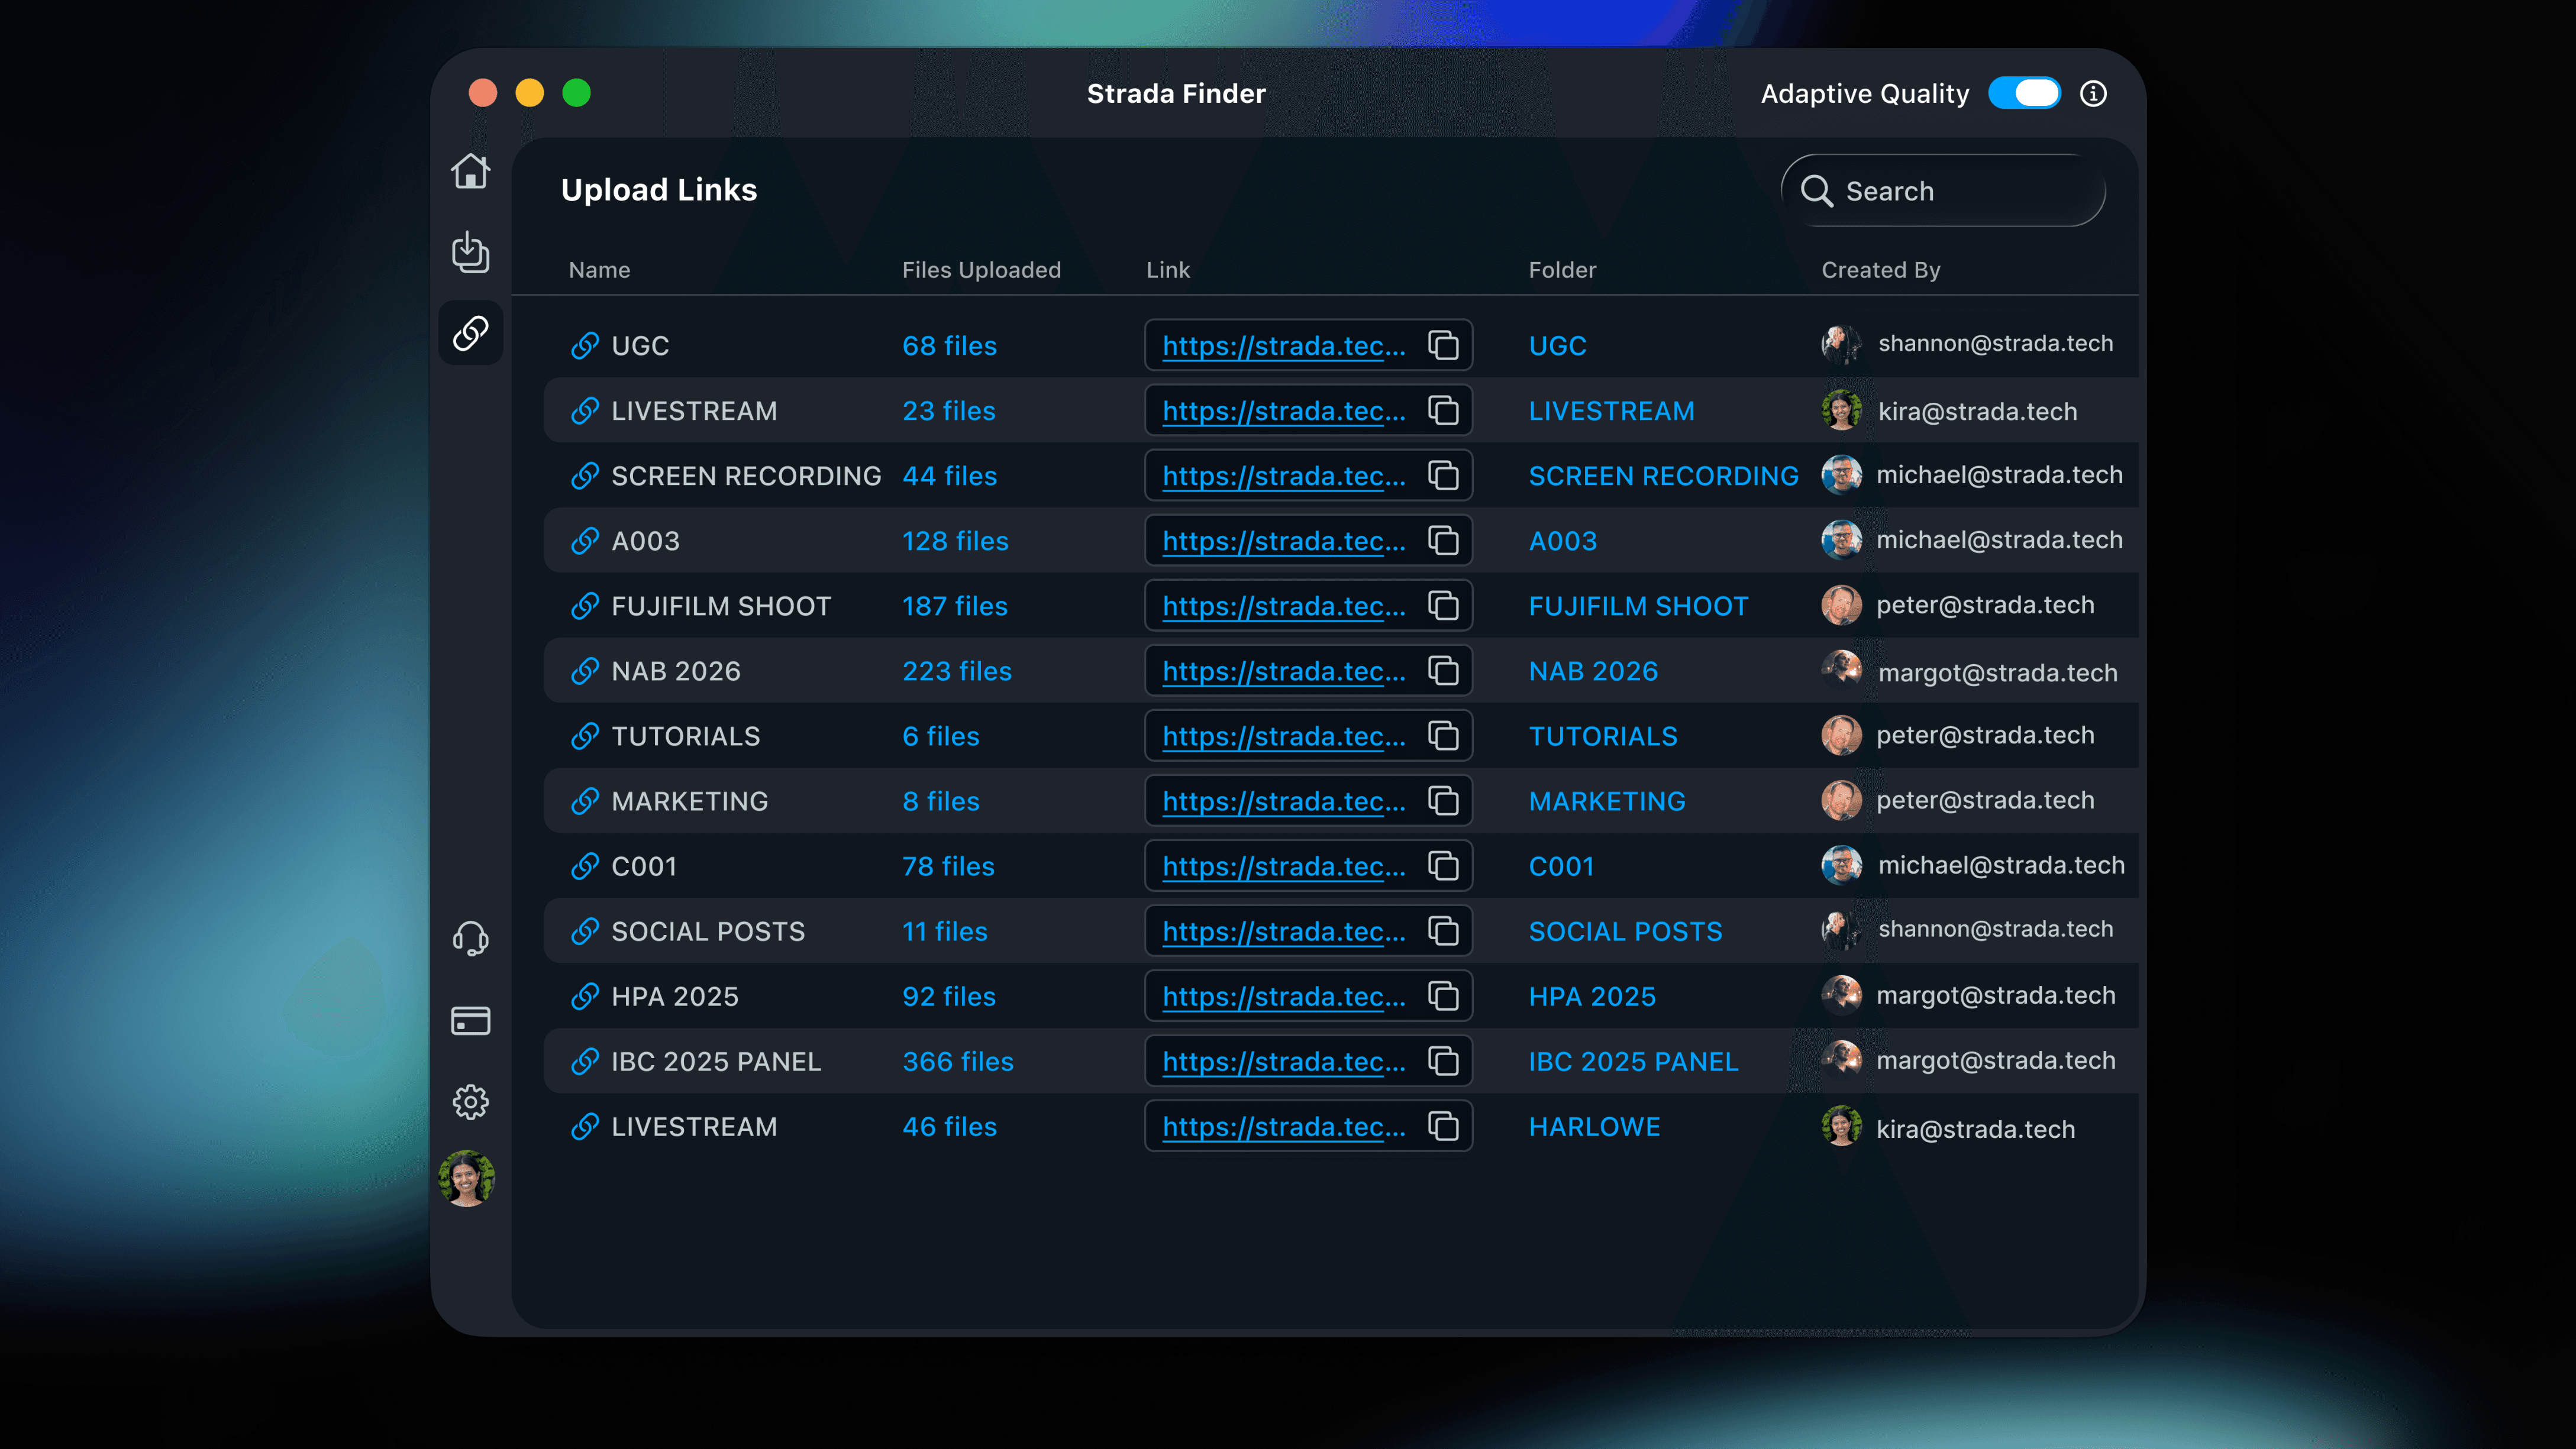
Task: Copy the HPA 2025 upload link
Action: 1443,997
